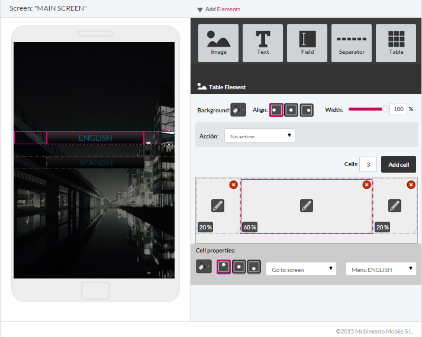
Task: Set table Align to left
Action: click(x=276, y=110)
